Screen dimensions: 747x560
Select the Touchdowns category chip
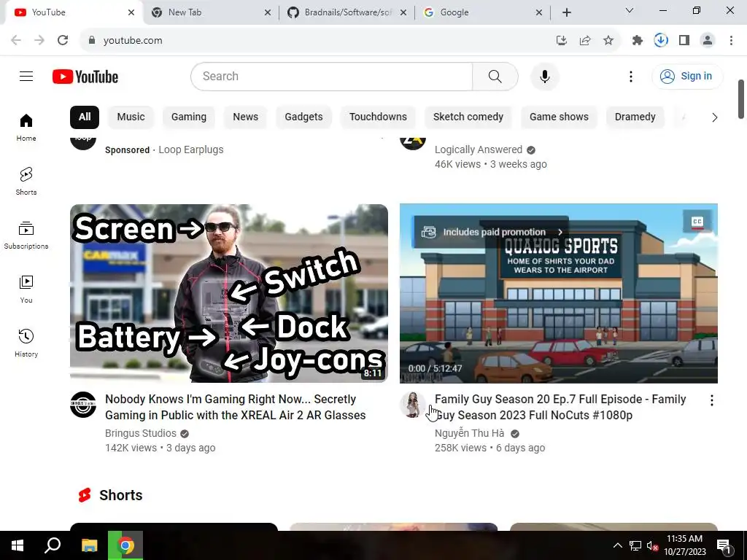(378, 117)
